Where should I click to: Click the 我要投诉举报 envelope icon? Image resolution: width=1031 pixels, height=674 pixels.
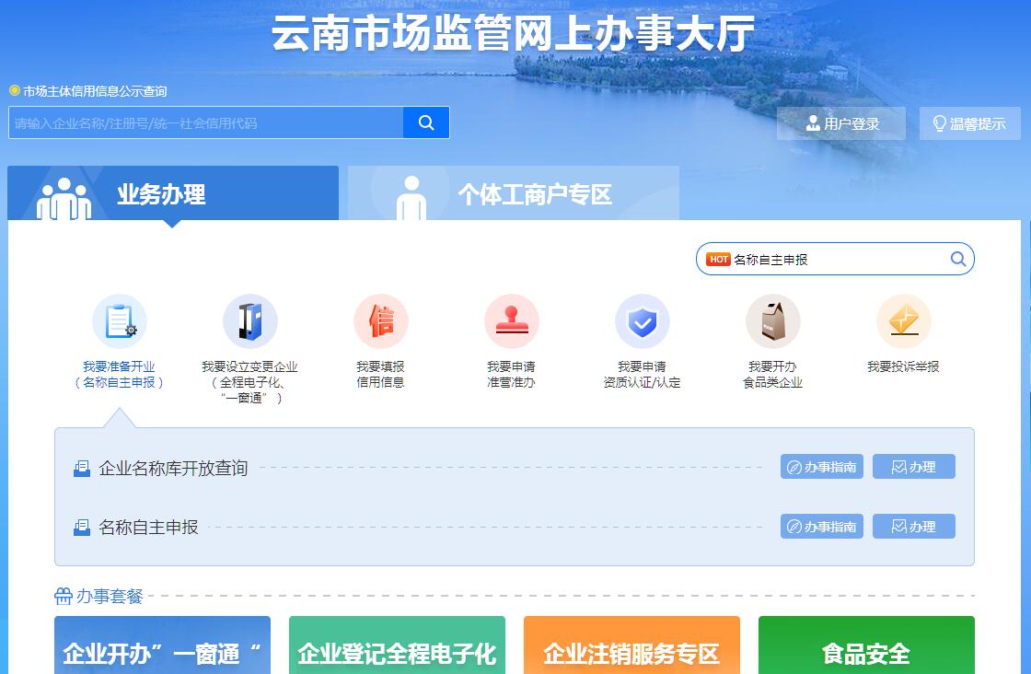(x=903, y=321)
